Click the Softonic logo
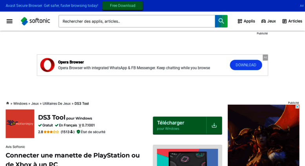 pyautogui.click(x=35, y=21)
